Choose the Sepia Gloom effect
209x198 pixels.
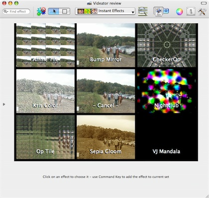click(x=106, y=137)
